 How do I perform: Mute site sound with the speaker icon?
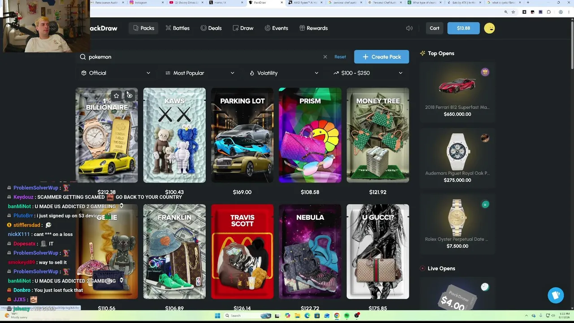409,28
